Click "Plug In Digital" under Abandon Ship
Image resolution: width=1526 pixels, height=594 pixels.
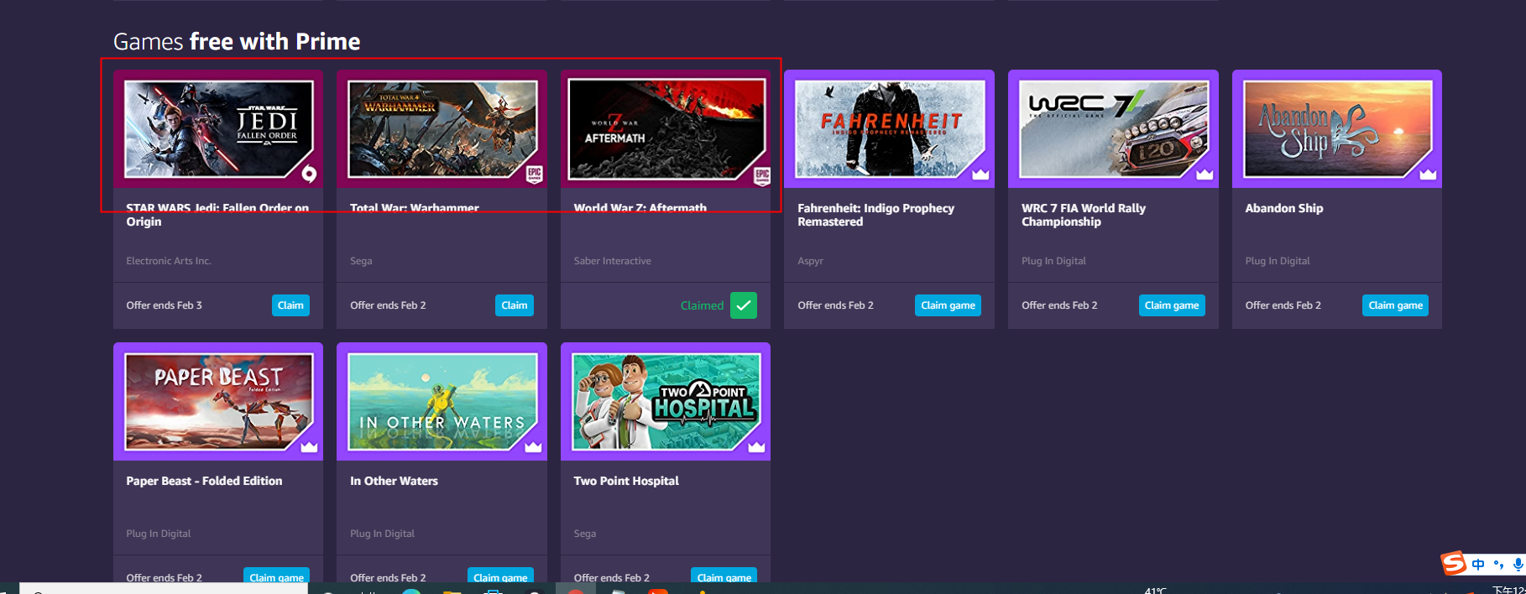(x=1278, y=261)
